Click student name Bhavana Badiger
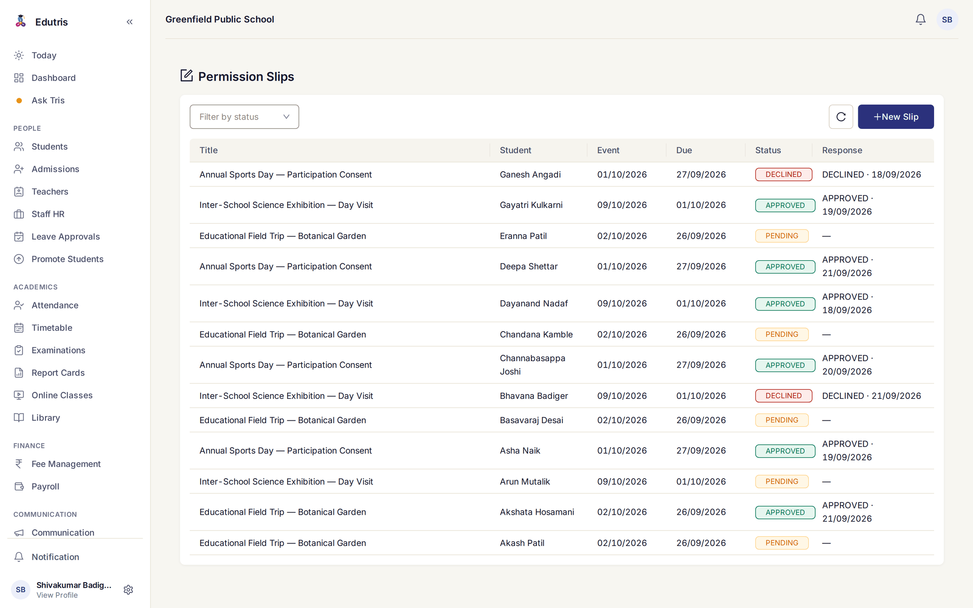973x608 pixels. pos(534,396)
